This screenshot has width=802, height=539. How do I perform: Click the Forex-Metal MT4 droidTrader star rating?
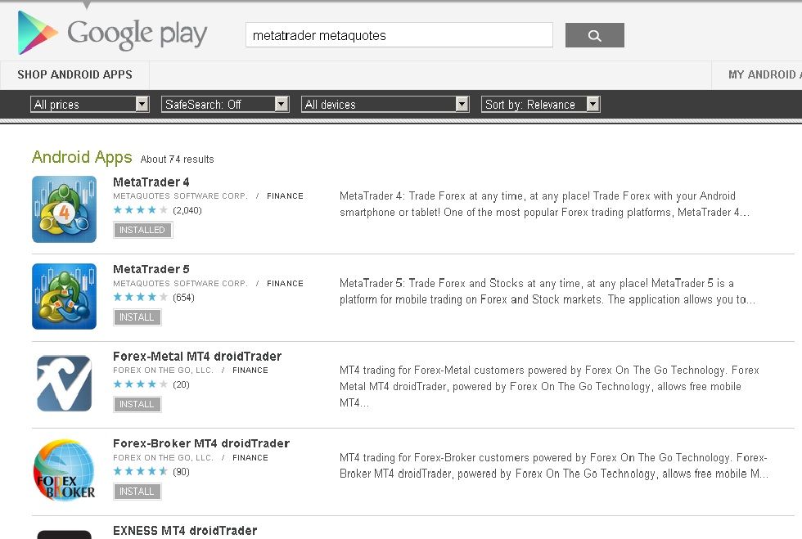140,384
